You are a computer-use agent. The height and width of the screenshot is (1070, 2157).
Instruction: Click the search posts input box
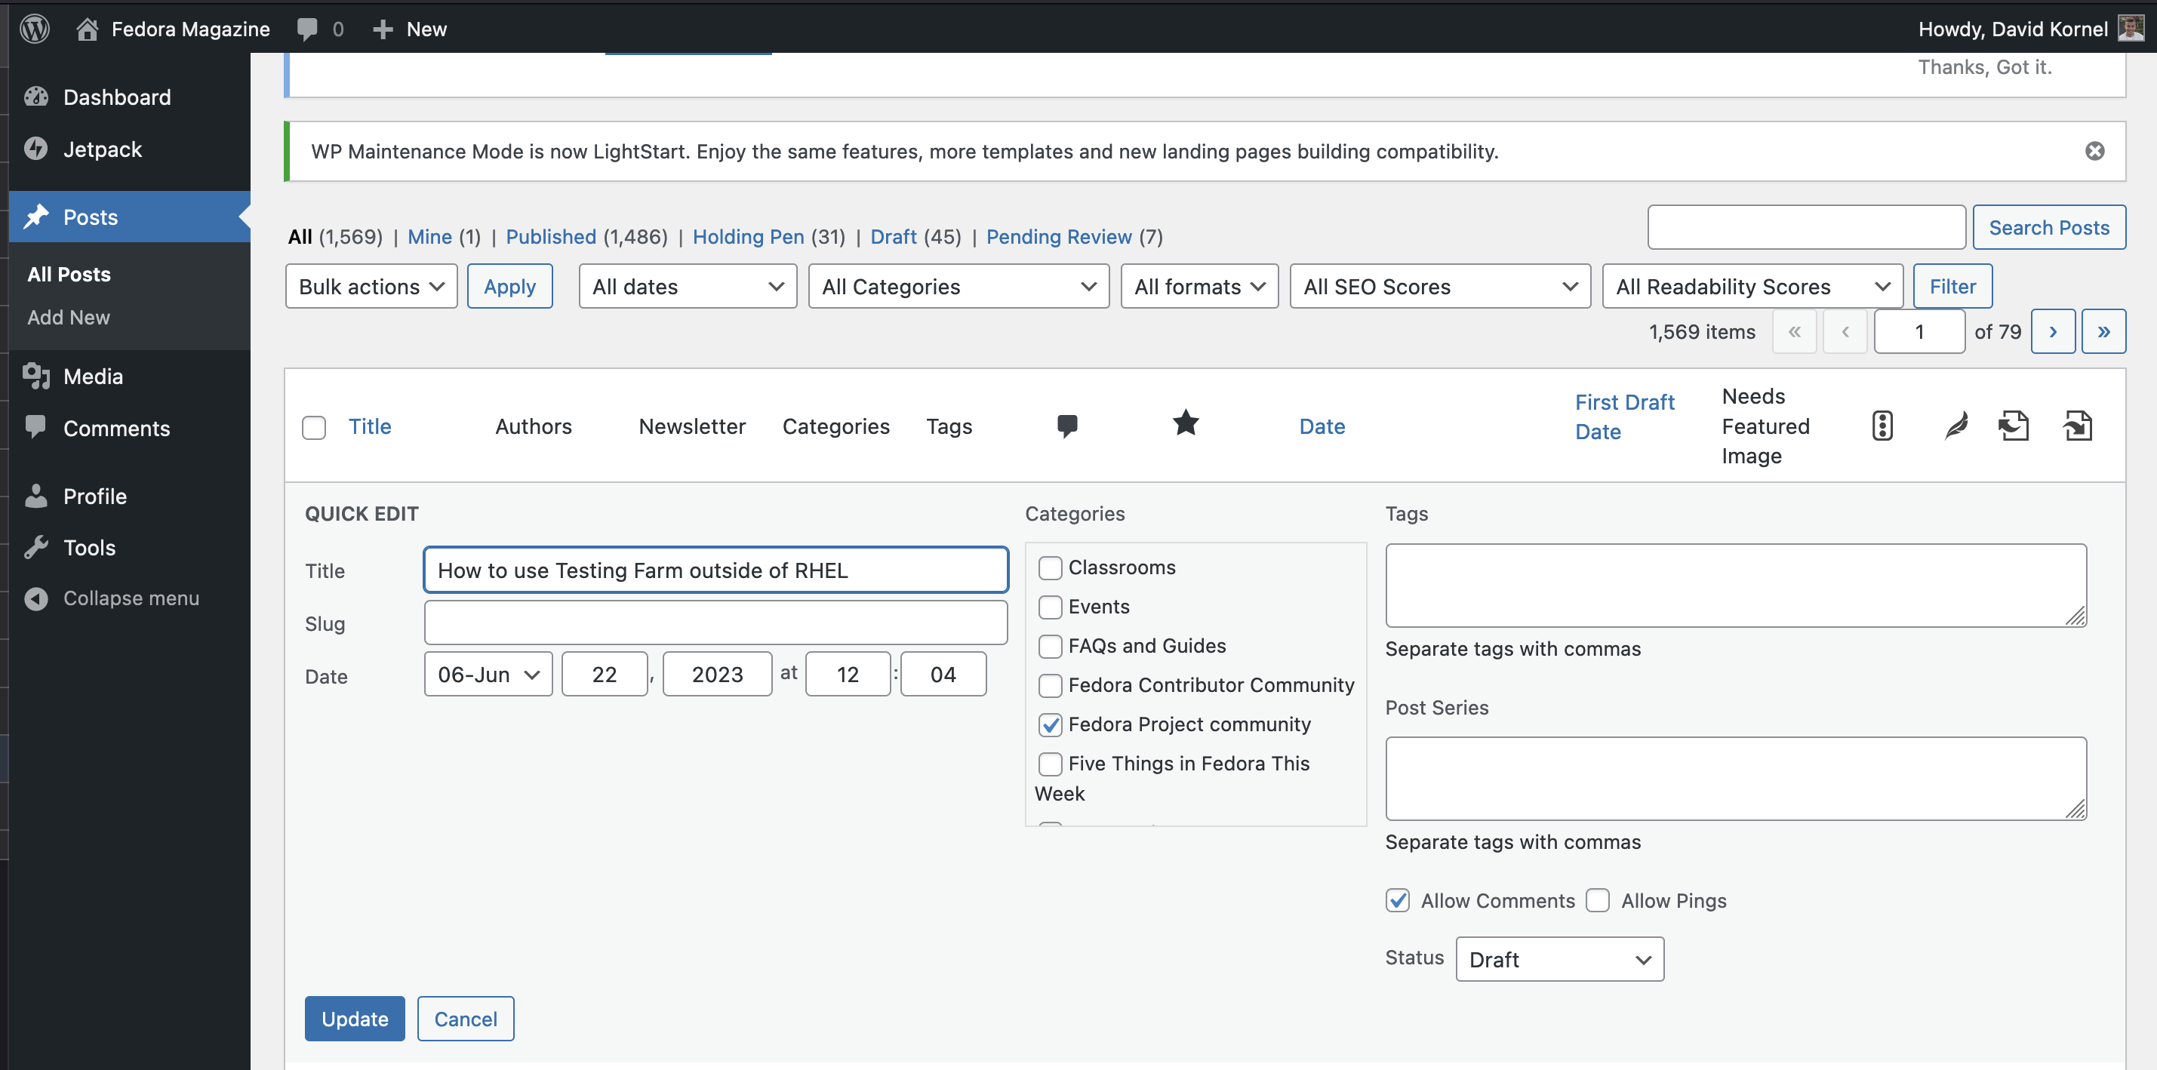point(1807,228)
